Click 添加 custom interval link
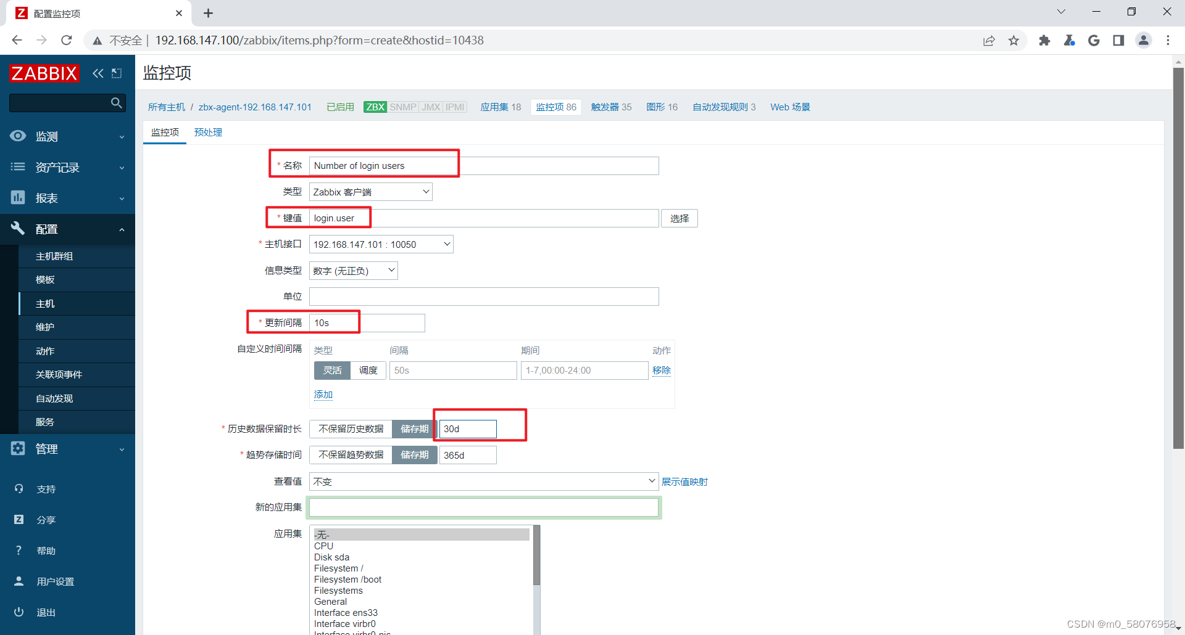Viewport: 1185px width, 635px height. (323, 395)
